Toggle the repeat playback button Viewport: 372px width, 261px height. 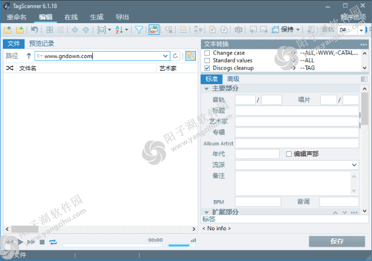[53, 242]
